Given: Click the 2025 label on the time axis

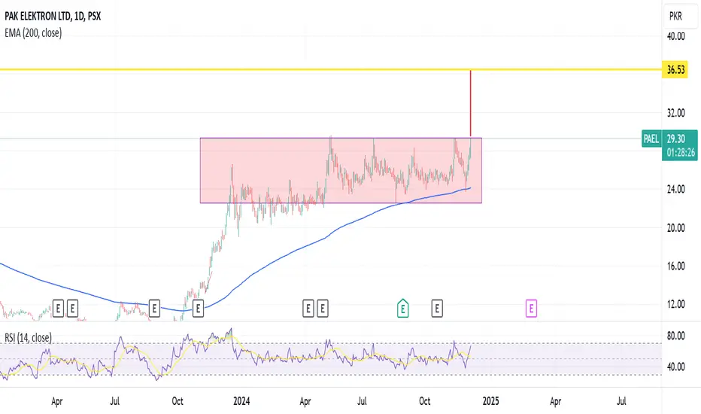Looking at the screenshot, I should (490, 401).
